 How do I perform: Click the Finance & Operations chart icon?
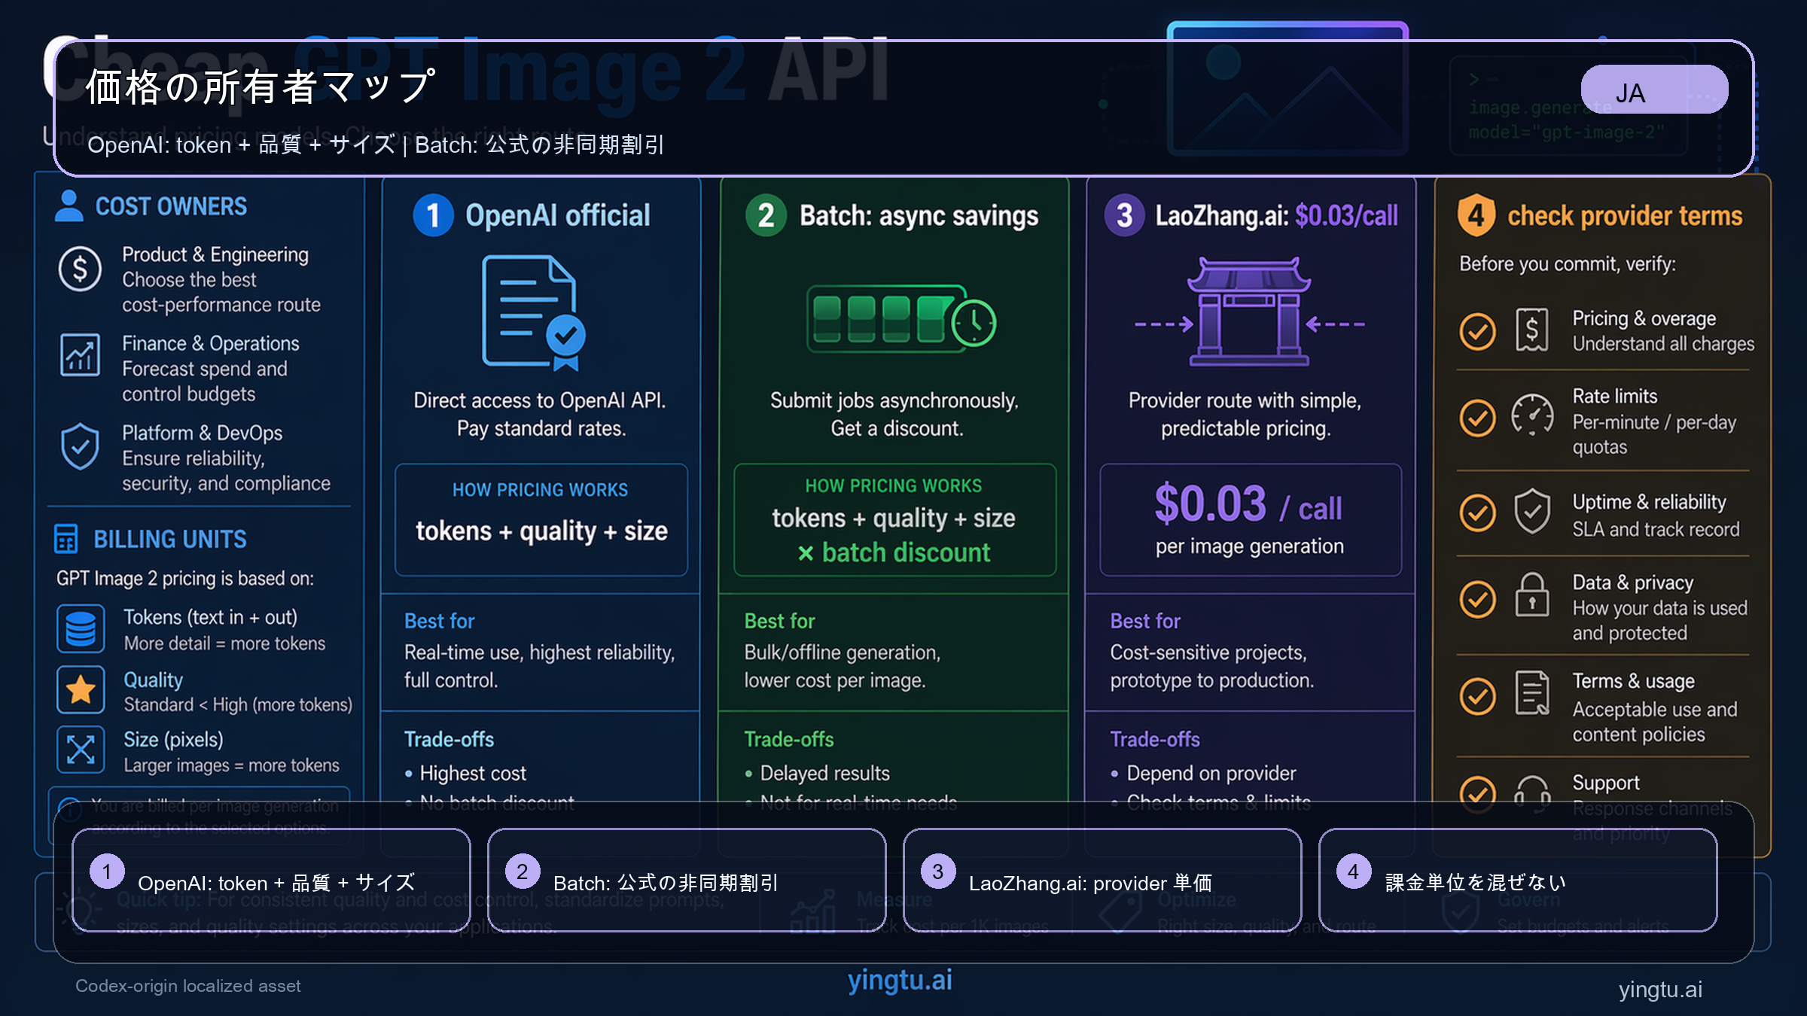click(x=81, y=354)
